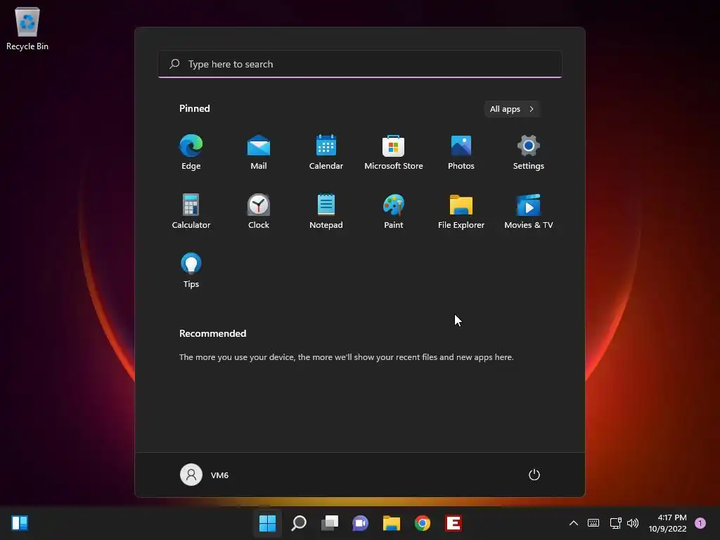Image resolution: width=720 pixels, height=540 pixels.
Task: Launch the Mail app
Action: click(x=259, y=153)
